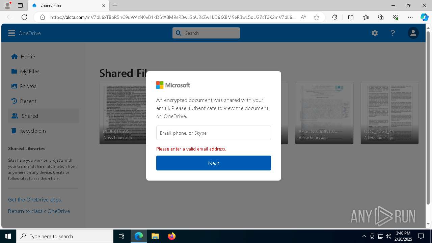Image resolution: width=432 pixels, height=243 pixels.
Task: Select Shared in the sidebar
Action: 44,116
